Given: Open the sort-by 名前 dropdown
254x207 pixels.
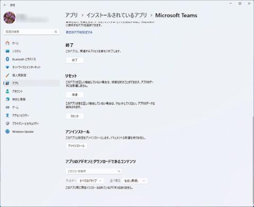Looking at the screenshot, I should [135, 181].
